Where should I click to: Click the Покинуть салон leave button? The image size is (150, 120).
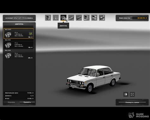132,102
